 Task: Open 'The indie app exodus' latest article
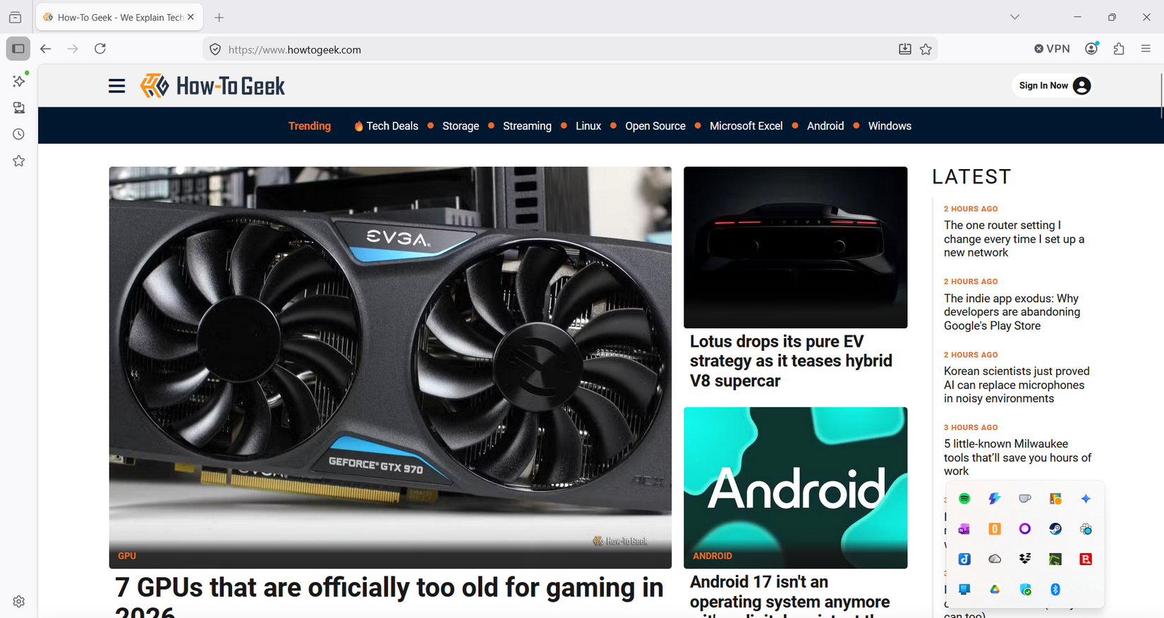pyautogui.click(x=1012, y=312)
